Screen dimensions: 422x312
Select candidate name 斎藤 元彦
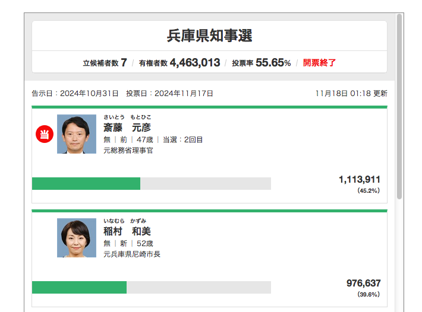(127, 128)
